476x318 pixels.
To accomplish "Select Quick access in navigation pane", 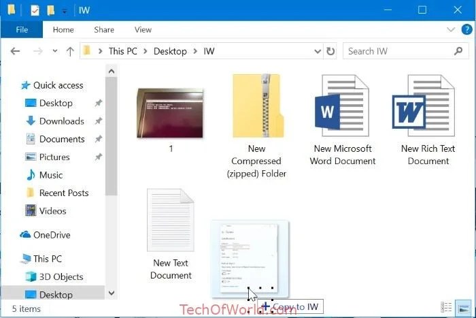I will tap(58, 85).
